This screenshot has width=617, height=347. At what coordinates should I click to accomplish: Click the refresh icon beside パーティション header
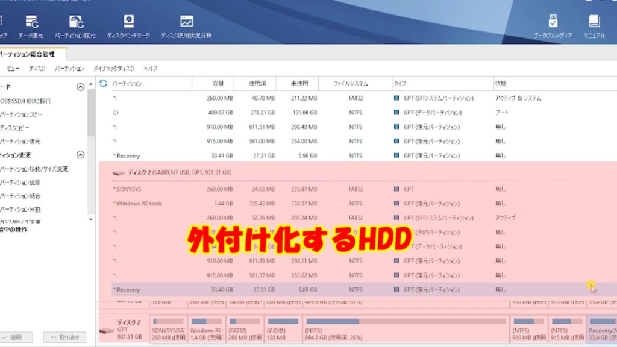click(x=103, y=83)
